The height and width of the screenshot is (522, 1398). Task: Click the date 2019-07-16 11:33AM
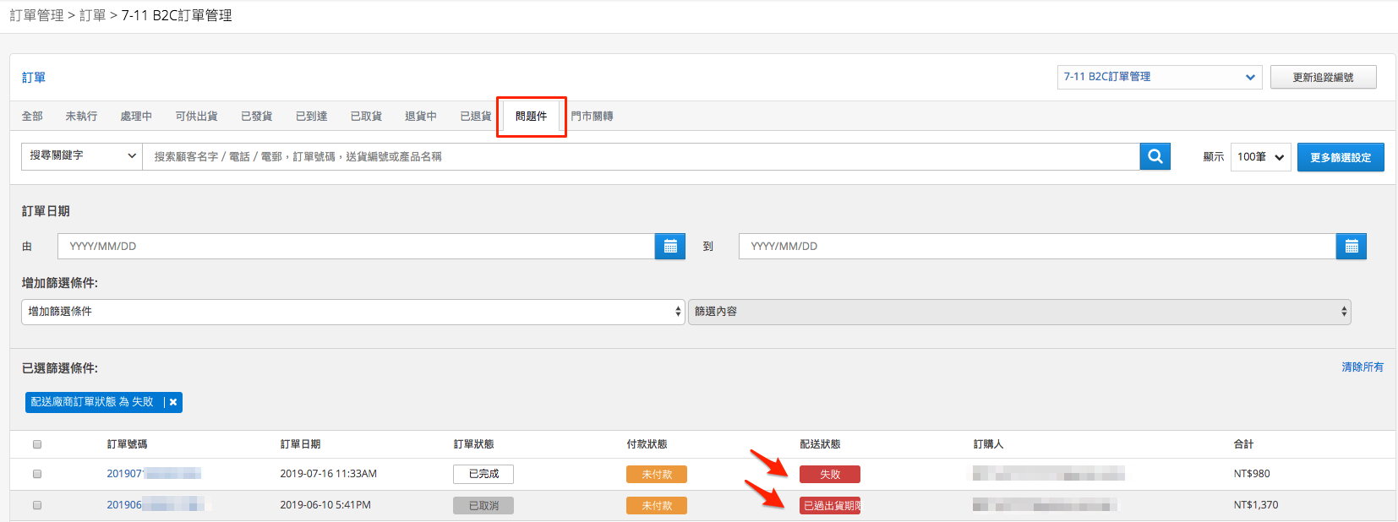pos(329,474)
